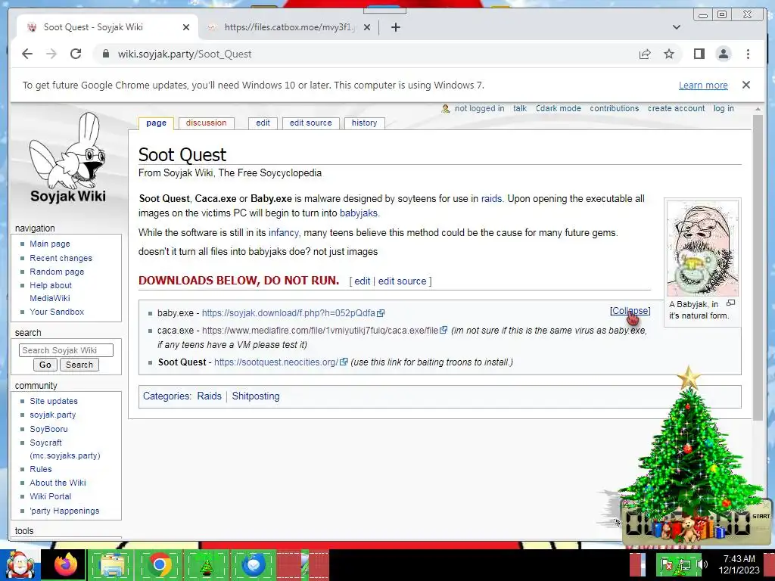Toggle Cdark mode link
The height and width of the screenshot is (581, 775).
coord(558,108)
